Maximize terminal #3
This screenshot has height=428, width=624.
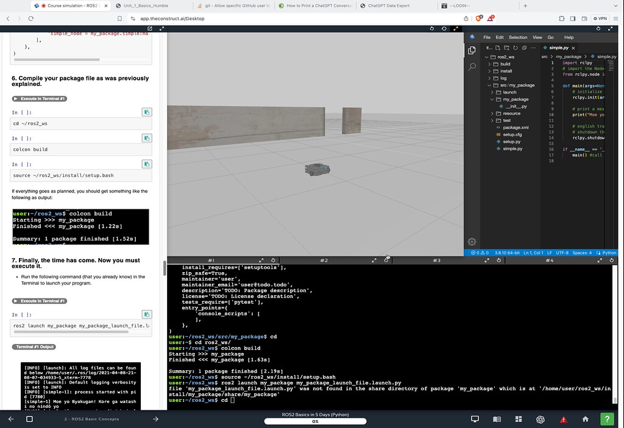click(x=487, y=260)
